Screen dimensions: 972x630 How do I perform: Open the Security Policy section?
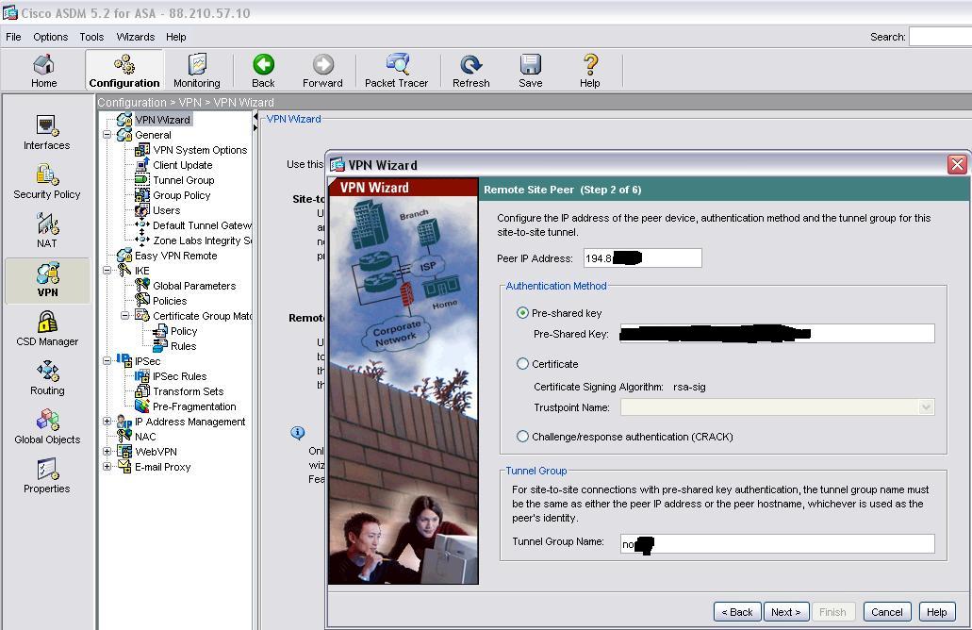[47, 182]
